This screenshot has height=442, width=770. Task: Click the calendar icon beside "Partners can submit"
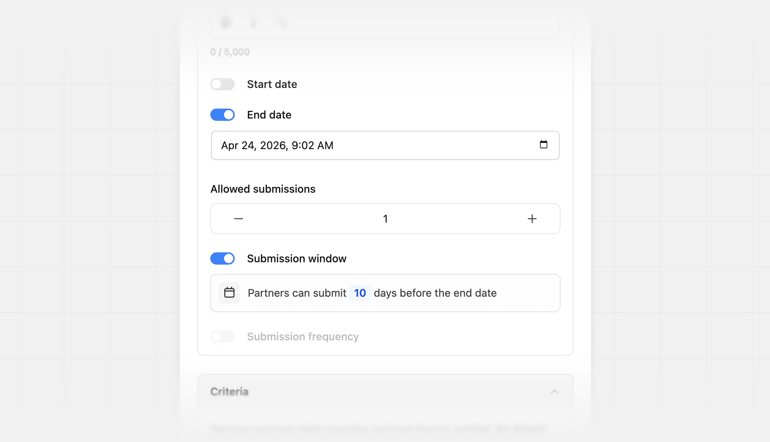pos(229,292)
